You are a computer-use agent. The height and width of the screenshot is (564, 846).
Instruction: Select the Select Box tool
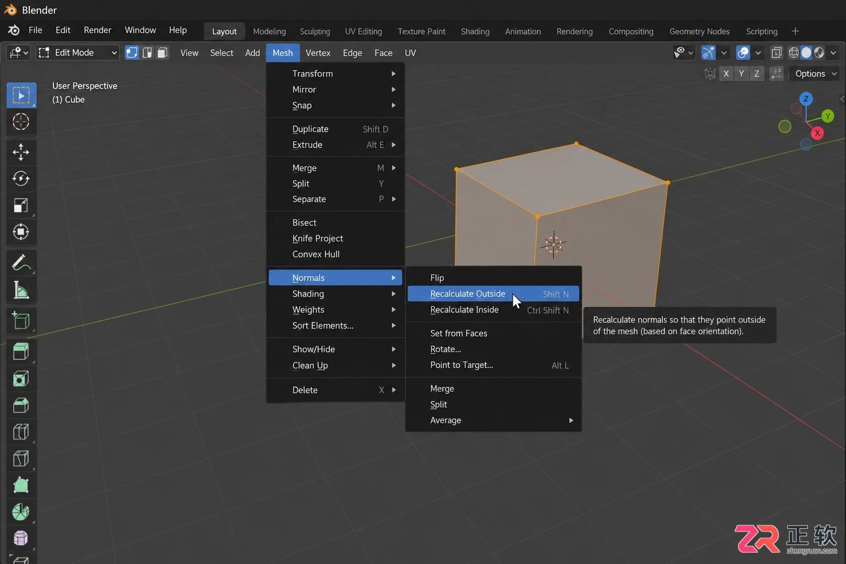coord(21,95)
